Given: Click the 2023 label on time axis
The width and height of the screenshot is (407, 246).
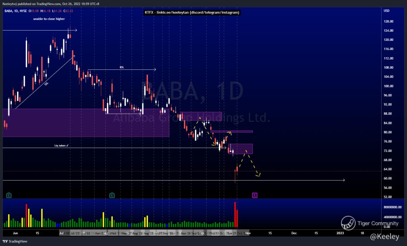Looking at the screenshot, I should 340,233.
